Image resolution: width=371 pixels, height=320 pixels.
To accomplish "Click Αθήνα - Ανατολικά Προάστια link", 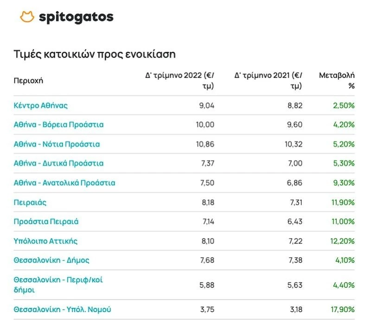I will (64, 183).
